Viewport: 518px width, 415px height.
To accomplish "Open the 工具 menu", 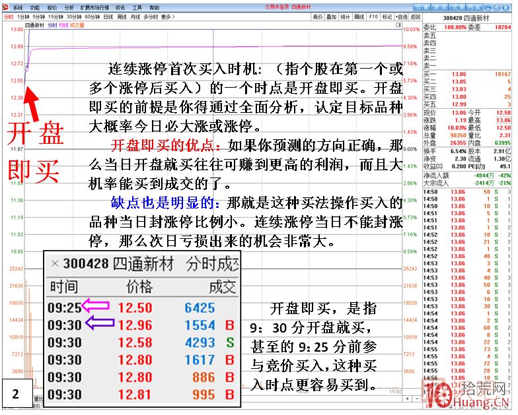I will point(137,8).
